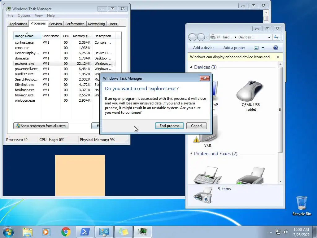Collapse the Devices (3) group
This screenshot has width=317, height=238.
click(x=191, y=67)
